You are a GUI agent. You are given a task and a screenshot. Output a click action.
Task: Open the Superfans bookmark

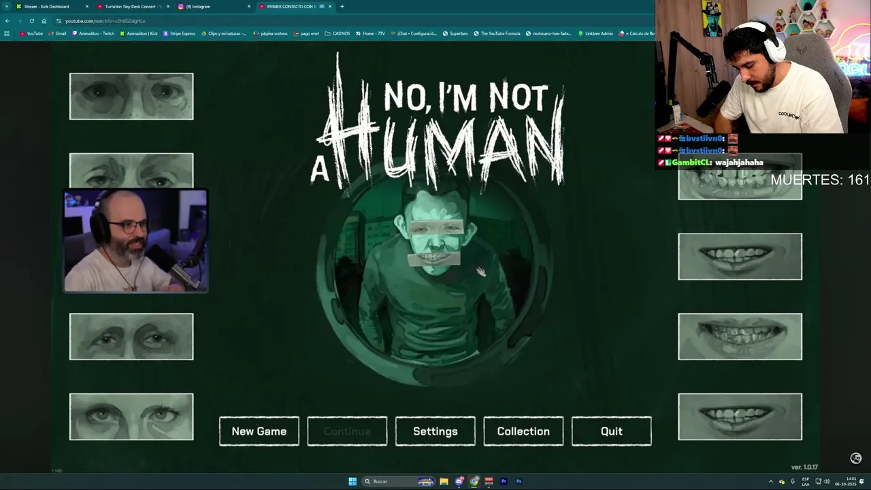455,33
